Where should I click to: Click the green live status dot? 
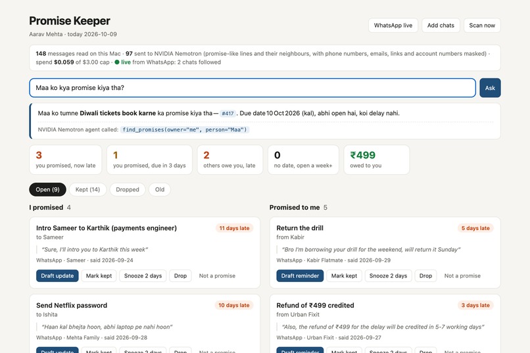(x=117, y=62)
